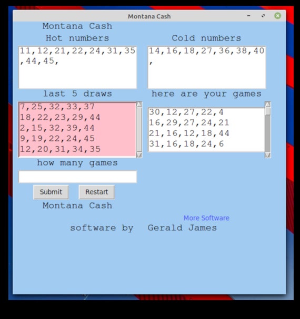
Task: Click the down arrow of your games scrollbar
Action: point(267,155)
